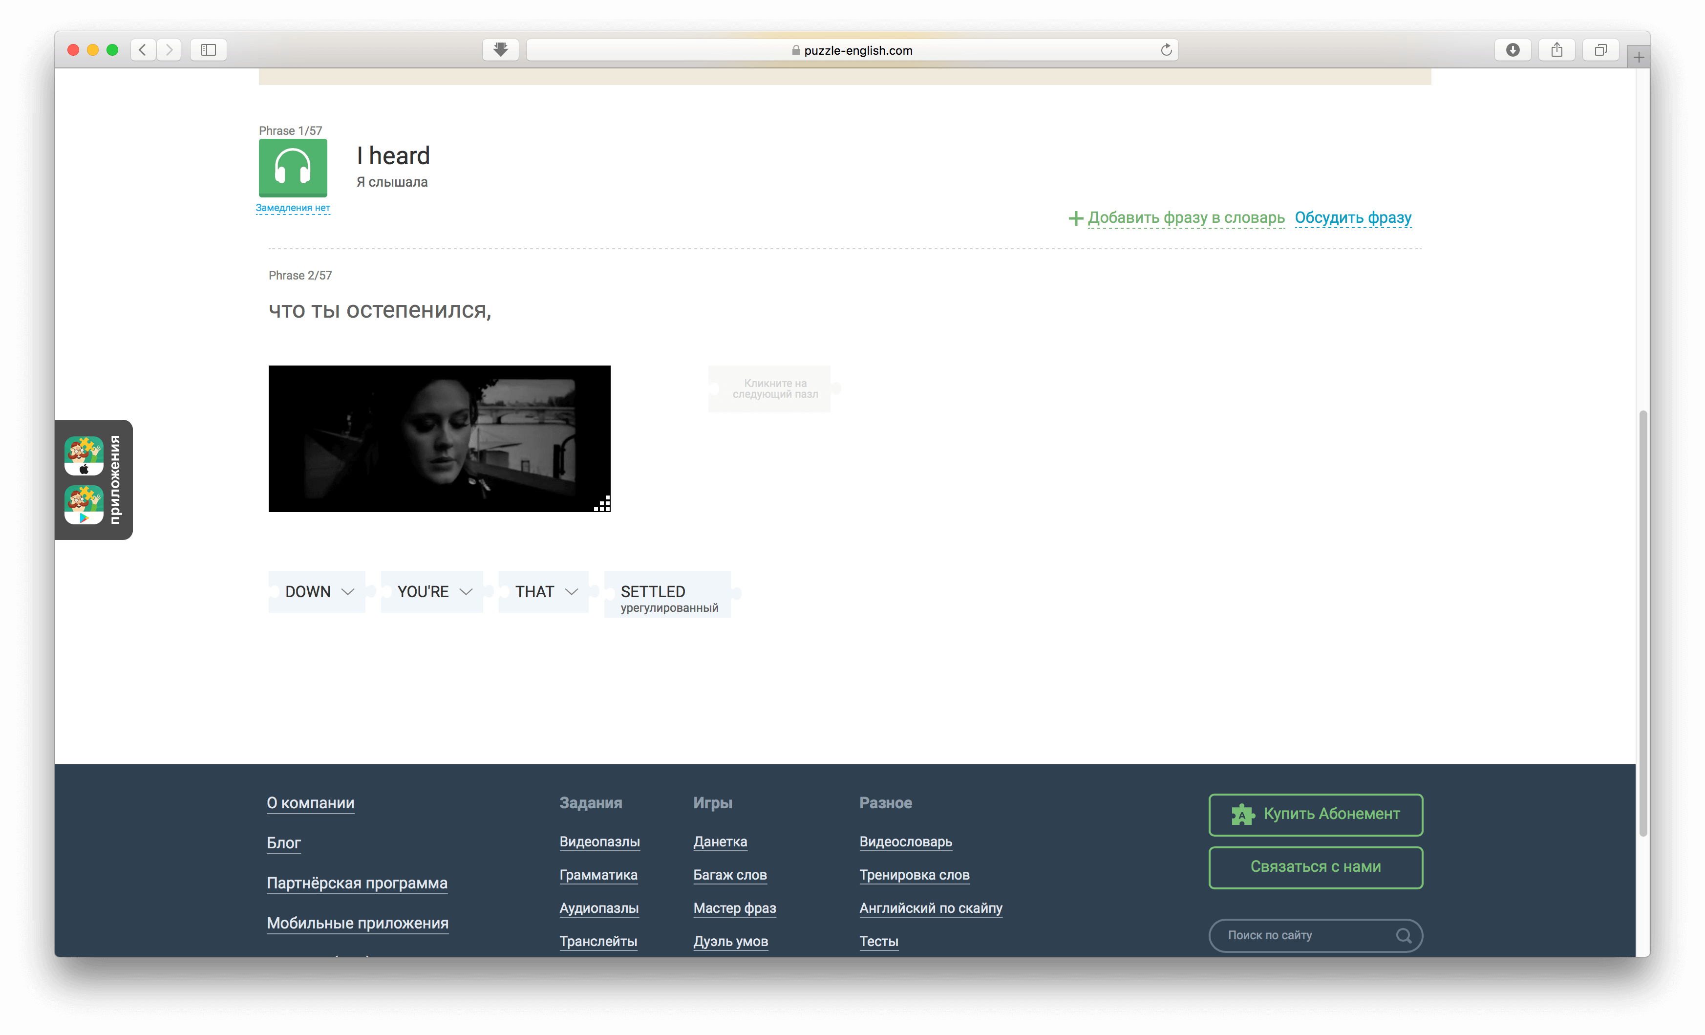This screenshot has width=1705, height=1035.
Task: Expand the YOU'RE word chevron
Action: click(466, 592)
